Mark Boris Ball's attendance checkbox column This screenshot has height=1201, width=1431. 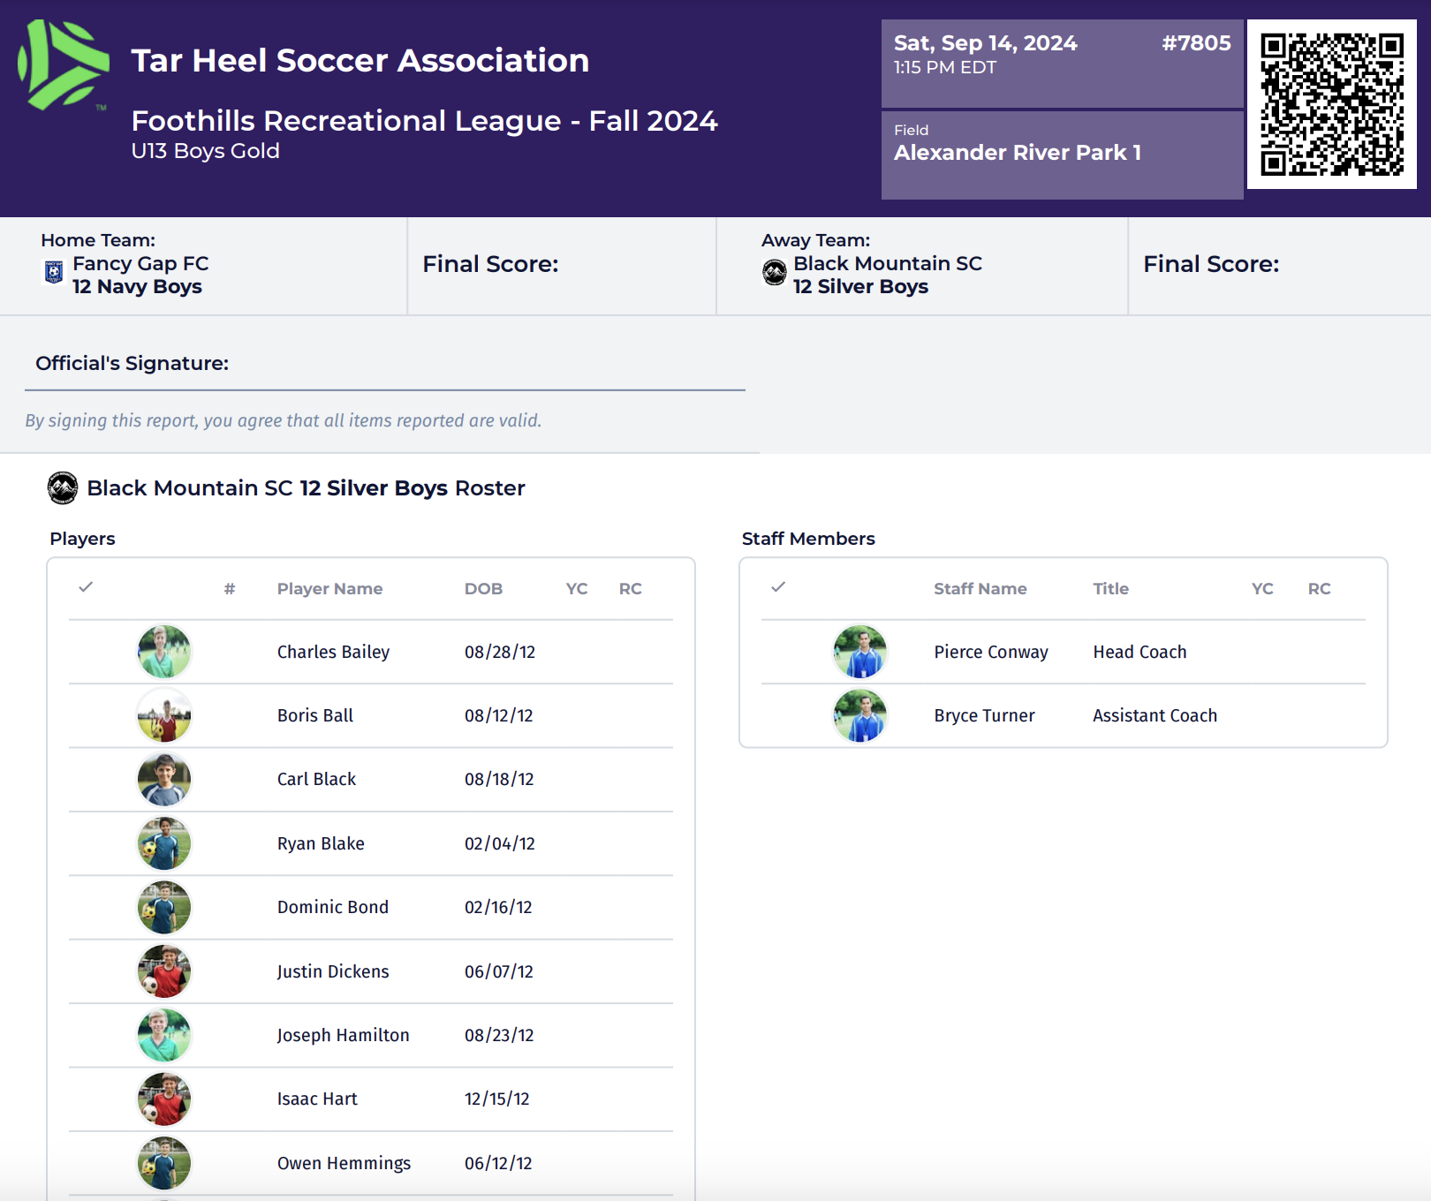(x=86, y=715)
